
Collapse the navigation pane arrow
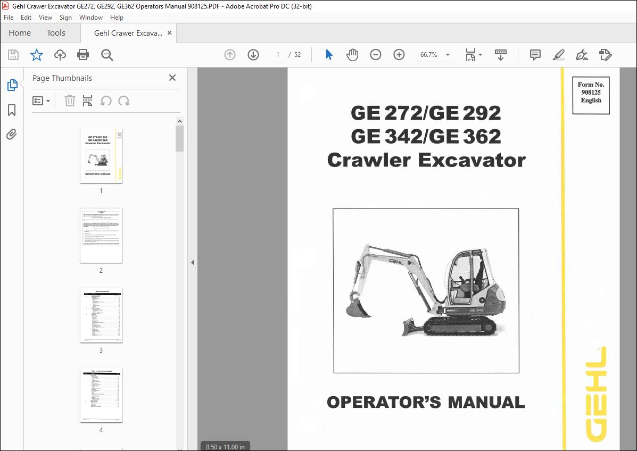pyautogui.click(x=193, y=263)
